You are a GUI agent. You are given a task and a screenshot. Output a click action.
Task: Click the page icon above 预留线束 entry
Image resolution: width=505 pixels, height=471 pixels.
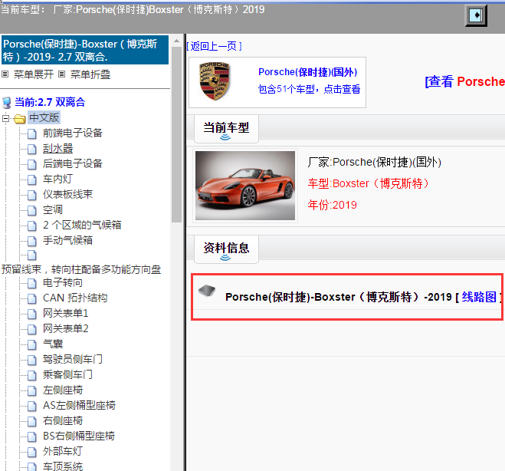point(32,255)
